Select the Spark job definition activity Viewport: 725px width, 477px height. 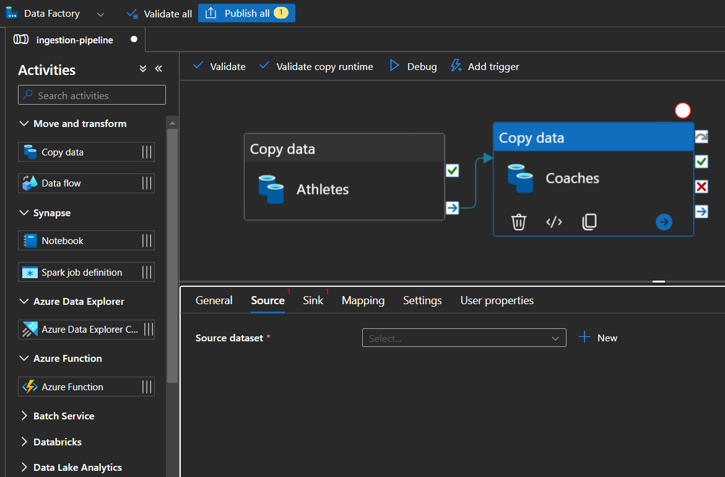pyautogui.click(x=86, y=272)
